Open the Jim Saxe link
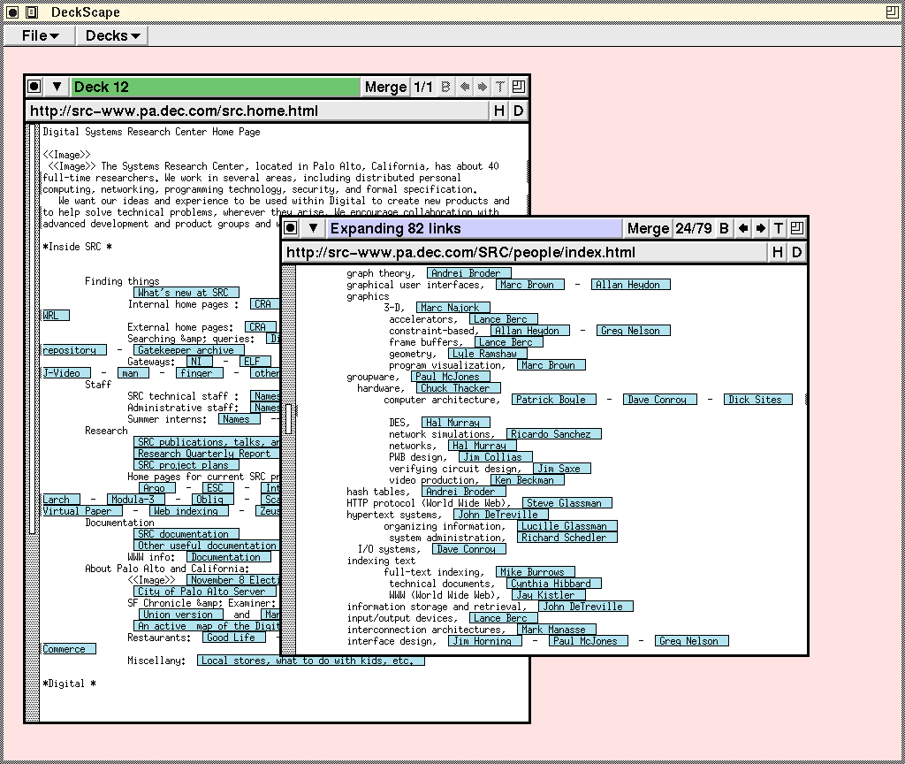Image resolution: width=905 pixels, height=764 pixels. pos(561,469)
